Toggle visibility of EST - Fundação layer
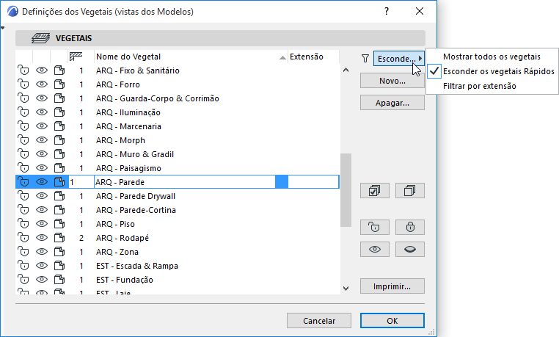This screenshot has width=559, height=337. (41, 280)
